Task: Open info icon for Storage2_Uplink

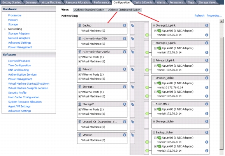Action: coord(207,25)
